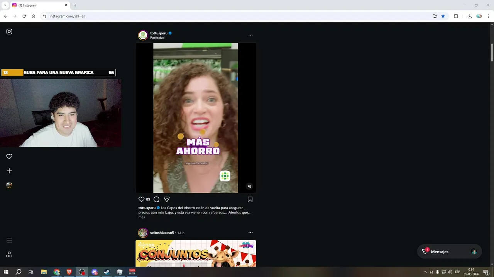
Task: Open Brave browser from the taskbar
Action: click(x=69, y=272)
